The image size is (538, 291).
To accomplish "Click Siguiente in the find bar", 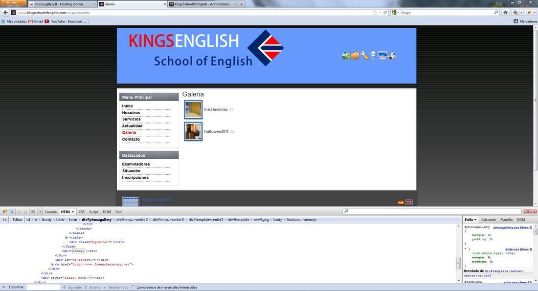I will pyautogui.click(x=72, y=287).
